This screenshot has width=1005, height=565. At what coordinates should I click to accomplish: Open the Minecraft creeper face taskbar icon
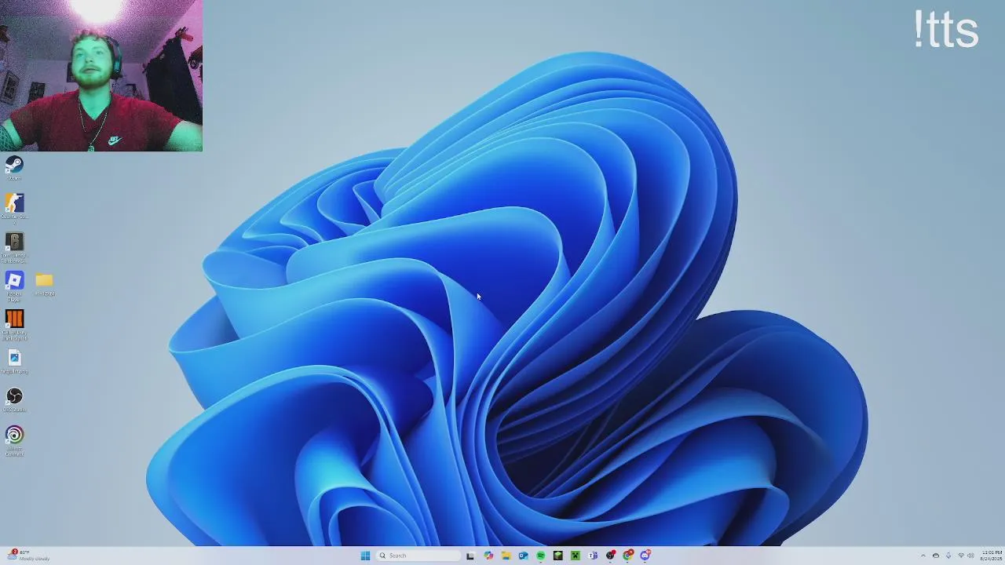pos(576,556)
